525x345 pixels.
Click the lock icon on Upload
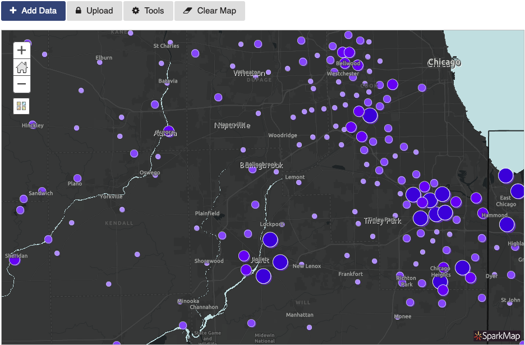[x=79, y=11]
